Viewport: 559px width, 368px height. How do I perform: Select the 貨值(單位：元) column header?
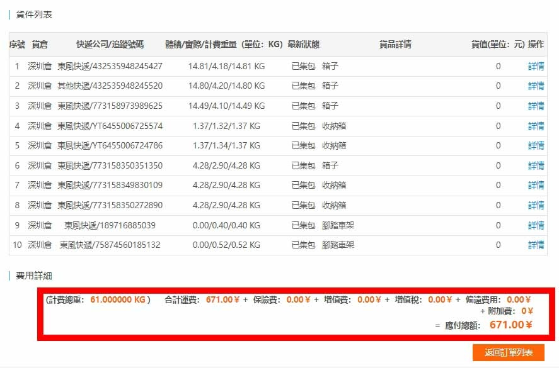point(498,45)
